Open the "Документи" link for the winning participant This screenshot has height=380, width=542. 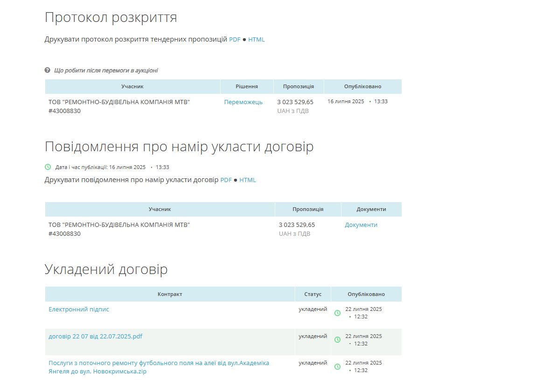point(361,225)
